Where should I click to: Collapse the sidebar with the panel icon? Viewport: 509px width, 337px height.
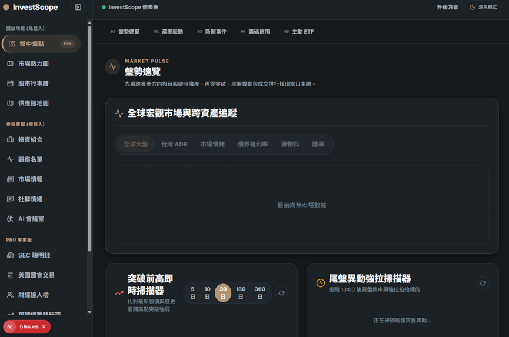click(x=78, y=7)
